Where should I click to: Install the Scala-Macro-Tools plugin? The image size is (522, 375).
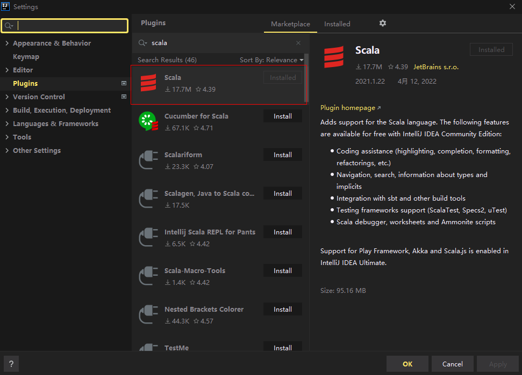tap(283, 270)
